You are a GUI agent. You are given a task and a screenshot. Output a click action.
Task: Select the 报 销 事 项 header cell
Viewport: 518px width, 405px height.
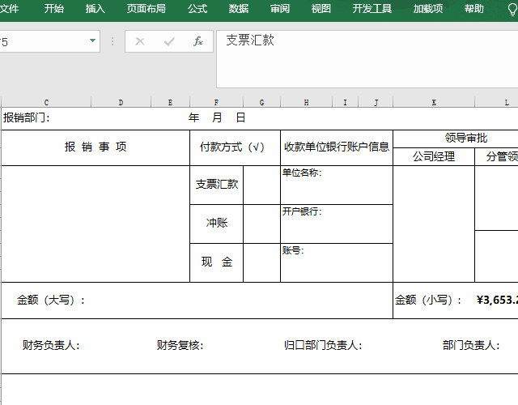(x=96, y=147)
